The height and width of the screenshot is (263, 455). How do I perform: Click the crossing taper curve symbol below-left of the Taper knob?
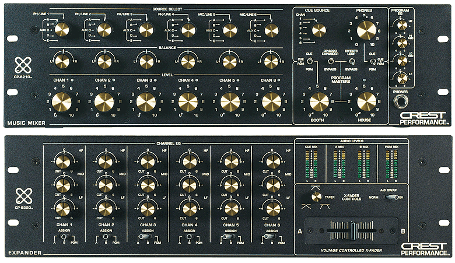click(306, 206)
